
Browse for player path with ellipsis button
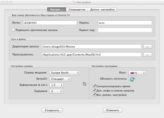[x=147, y=54]
